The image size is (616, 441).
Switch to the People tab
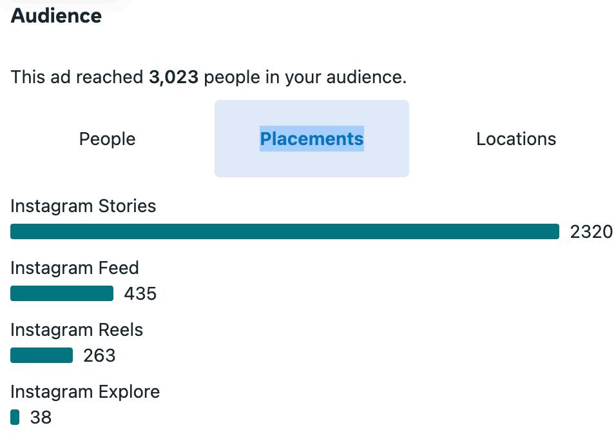tap(107, 139)
